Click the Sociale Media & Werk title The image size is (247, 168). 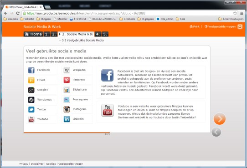[x=42, y=27]
